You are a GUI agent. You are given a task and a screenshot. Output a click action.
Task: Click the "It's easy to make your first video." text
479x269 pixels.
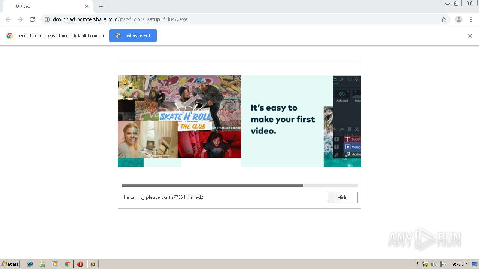click(283, 119)
